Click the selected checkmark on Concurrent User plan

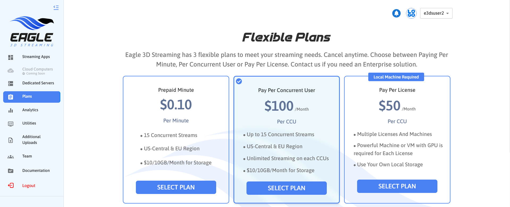[x=239, y=81]
